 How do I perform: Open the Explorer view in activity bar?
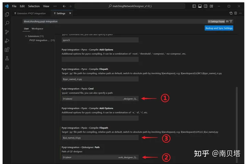[x=7, y=14]
